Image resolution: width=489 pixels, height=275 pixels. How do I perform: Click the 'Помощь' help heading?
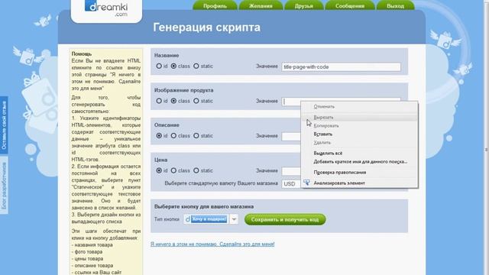point(82,53)
